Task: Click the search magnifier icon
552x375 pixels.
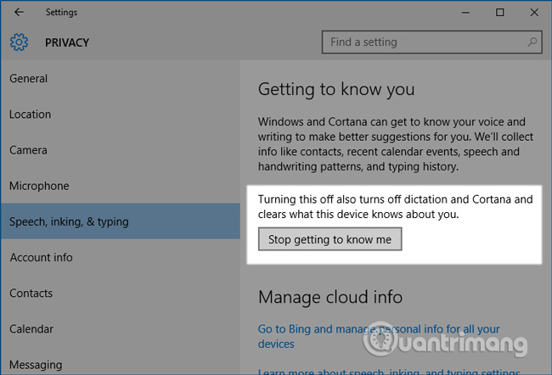Action: click(532, 42)
